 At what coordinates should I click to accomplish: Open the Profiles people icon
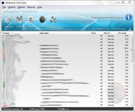click(x=20, y=19)
